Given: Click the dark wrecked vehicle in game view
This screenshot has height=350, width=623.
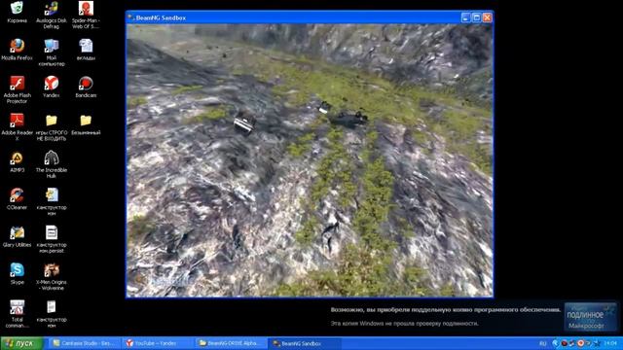Looking at the screenshot, I should click(348, 119).
